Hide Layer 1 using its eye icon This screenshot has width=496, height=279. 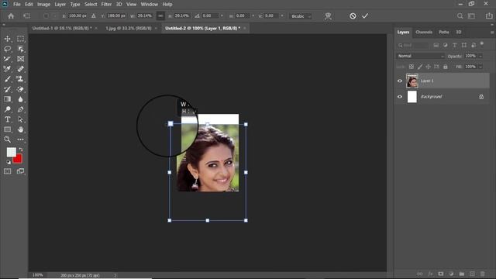(400, 81)
